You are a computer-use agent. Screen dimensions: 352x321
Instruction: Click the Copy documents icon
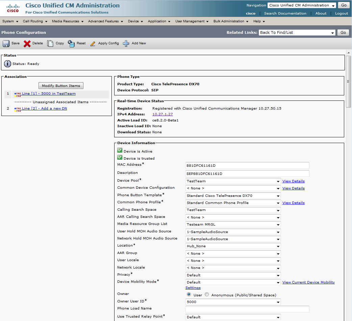(50, 44)
